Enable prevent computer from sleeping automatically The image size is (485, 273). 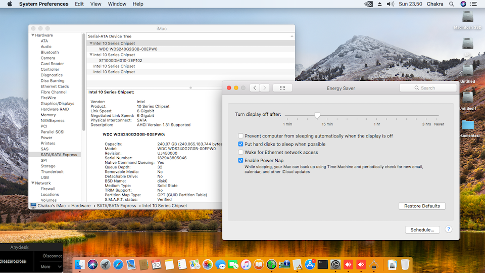click(241, 136)
